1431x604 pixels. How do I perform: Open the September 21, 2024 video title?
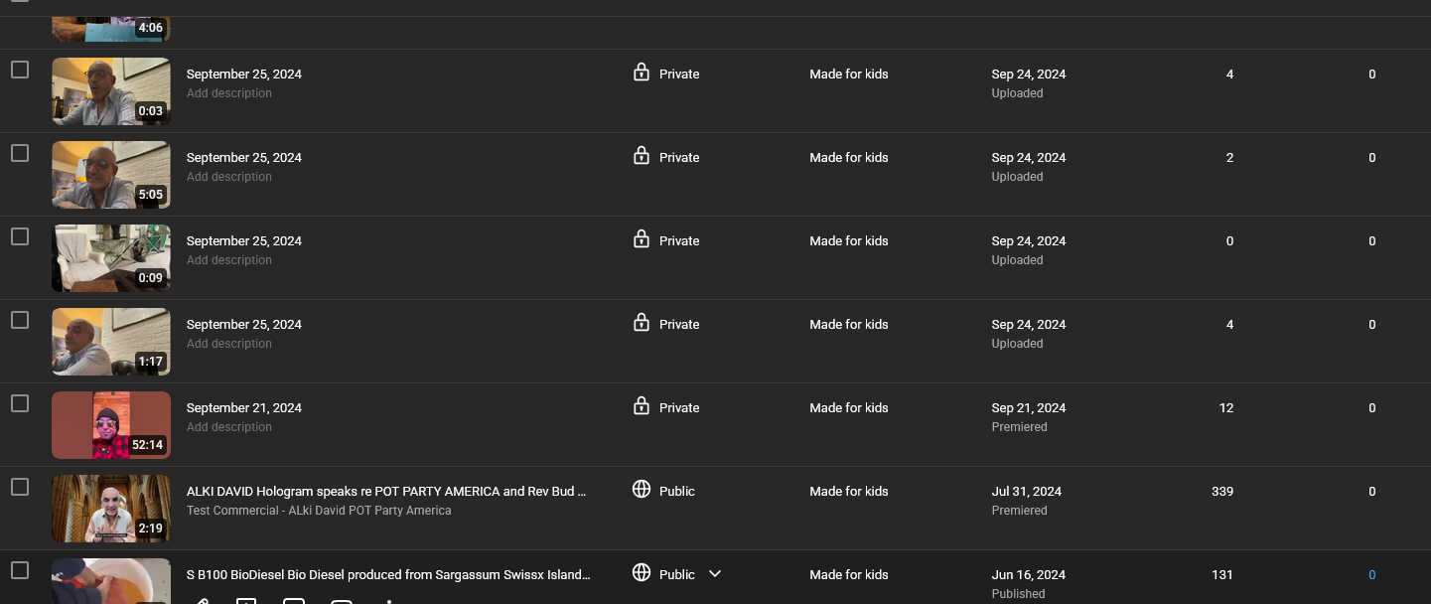point(244,407)
